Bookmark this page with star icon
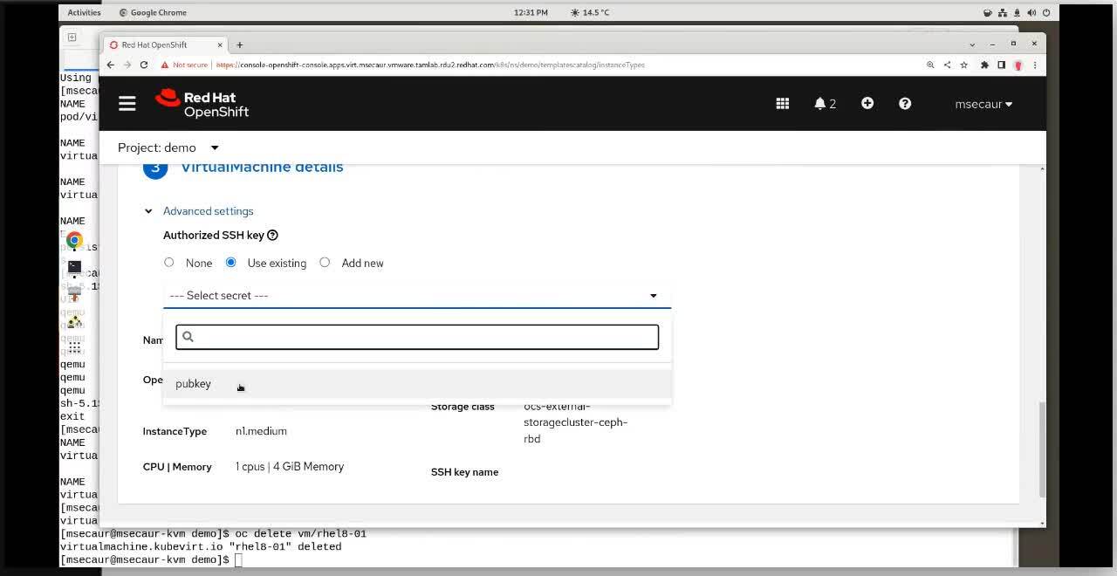1117x576 pixels. pos(963,65)
